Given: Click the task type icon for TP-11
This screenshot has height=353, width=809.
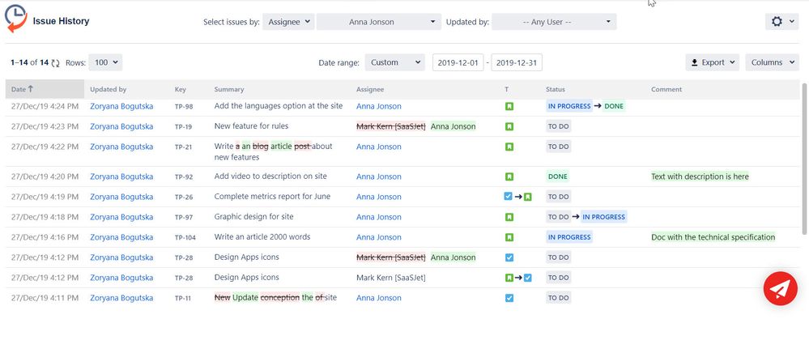Looking at the screenshot, I should pyautogui.click(x=509, y=298).
